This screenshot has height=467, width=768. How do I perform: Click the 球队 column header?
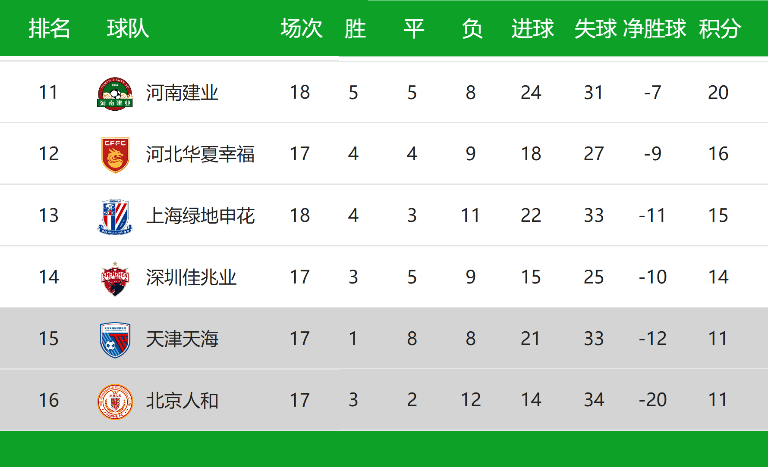pyautogui.click(x=128, y=28)
